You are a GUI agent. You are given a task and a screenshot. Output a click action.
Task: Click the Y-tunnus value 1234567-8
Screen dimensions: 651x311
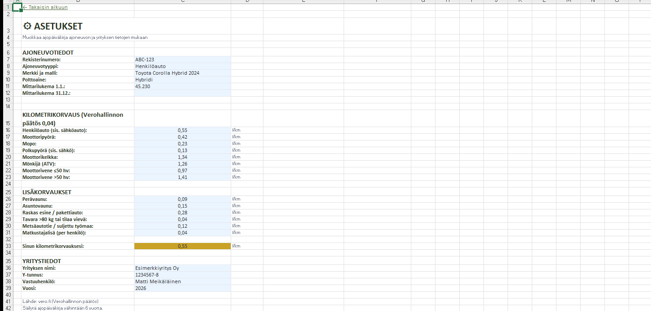pos(182,275)
